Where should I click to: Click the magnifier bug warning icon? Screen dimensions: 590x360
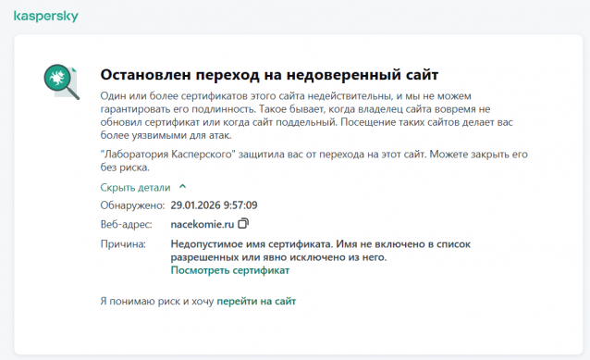(62, 81)
